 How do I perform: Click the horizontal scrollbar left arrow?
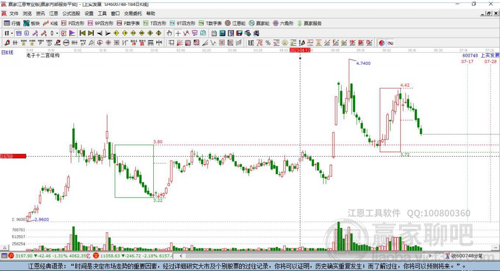pyautogui.click(x=181, y=256)
